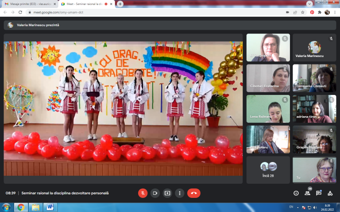Open the chat panel icon
The width and height of the screenshot is (340, 212).
[x=319, y=193]
